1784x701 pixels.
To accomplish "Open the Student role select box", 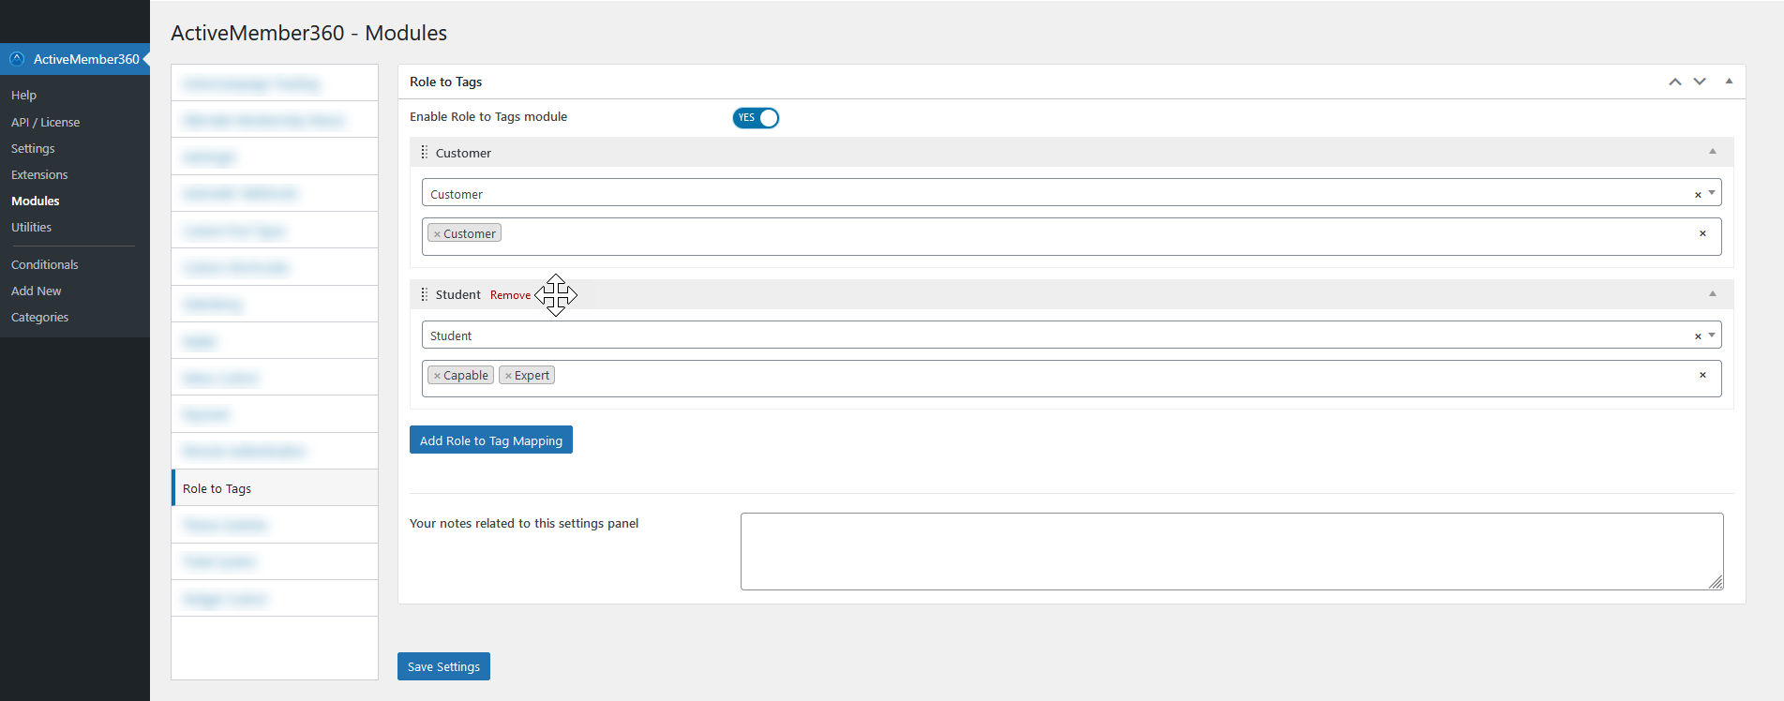I will click(x=1072, y=335).
